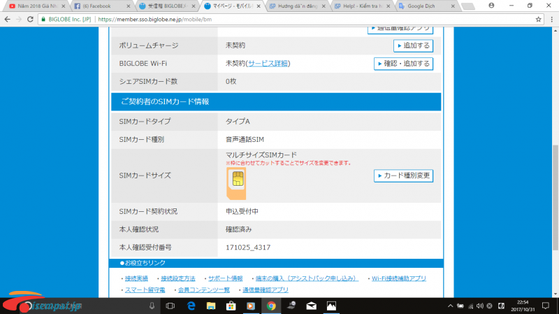Open the サービス詳細 link
This screenshot has height=314, width=559.
pos(268,64)
